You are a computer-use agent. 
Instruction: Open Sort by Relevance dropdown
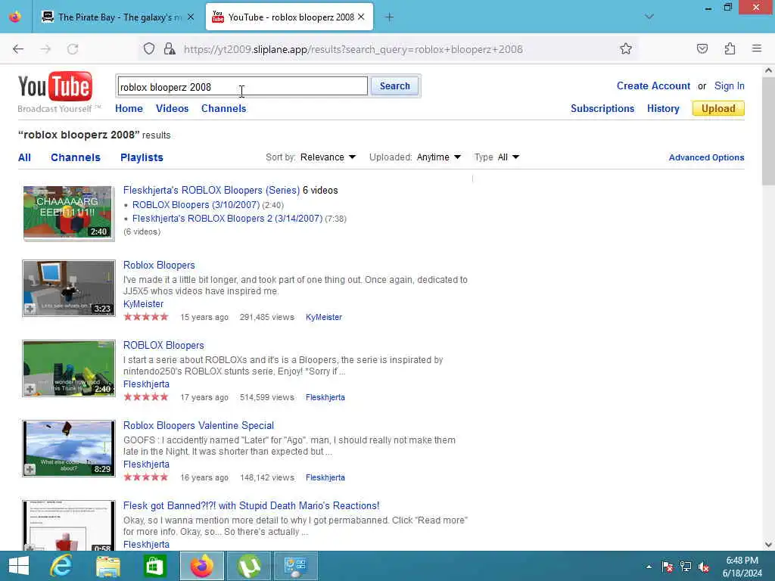[x=328, y=157]
